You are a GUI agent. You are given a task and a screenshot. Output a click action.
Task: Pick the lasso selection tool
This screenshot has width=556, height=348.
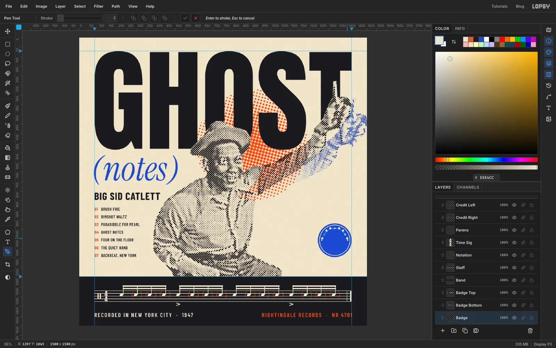click(7, 64)
